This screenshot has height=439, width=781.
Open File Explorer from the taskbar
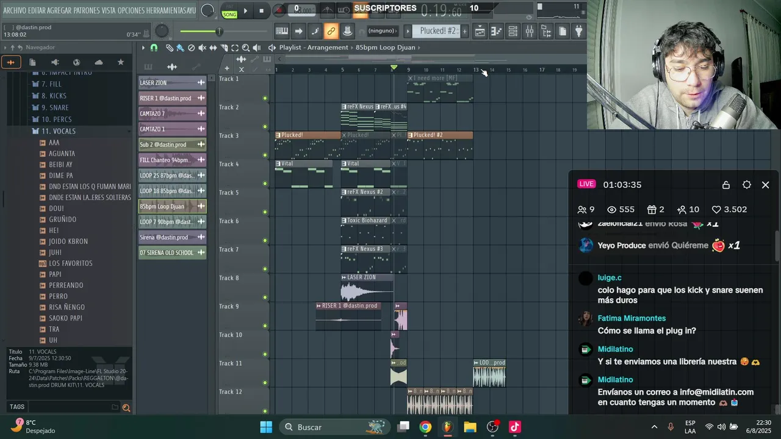470,427
